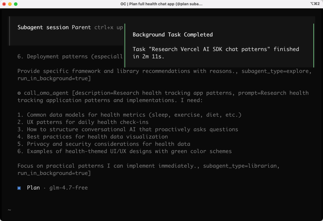Open the glm-4.7-free model selector
The width and height of the screenshot is (323, 221).
68,188
